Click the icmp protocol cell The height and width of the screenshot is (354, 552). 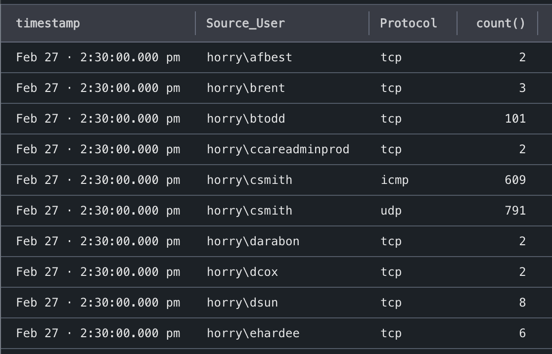click(395, 180)
